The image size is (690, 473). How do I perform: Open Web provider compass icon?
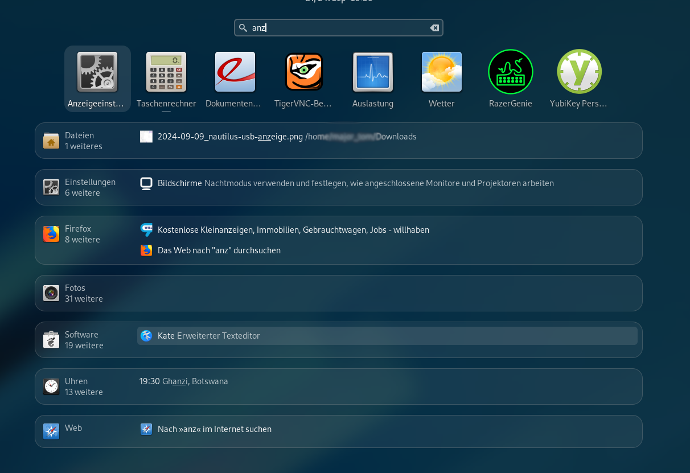point(51,431)
